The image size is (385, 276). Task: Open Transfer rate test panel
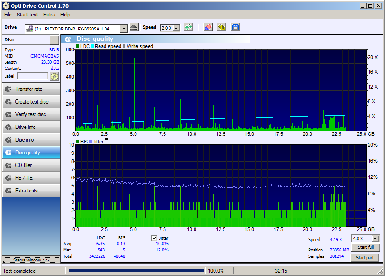(31, 89)
